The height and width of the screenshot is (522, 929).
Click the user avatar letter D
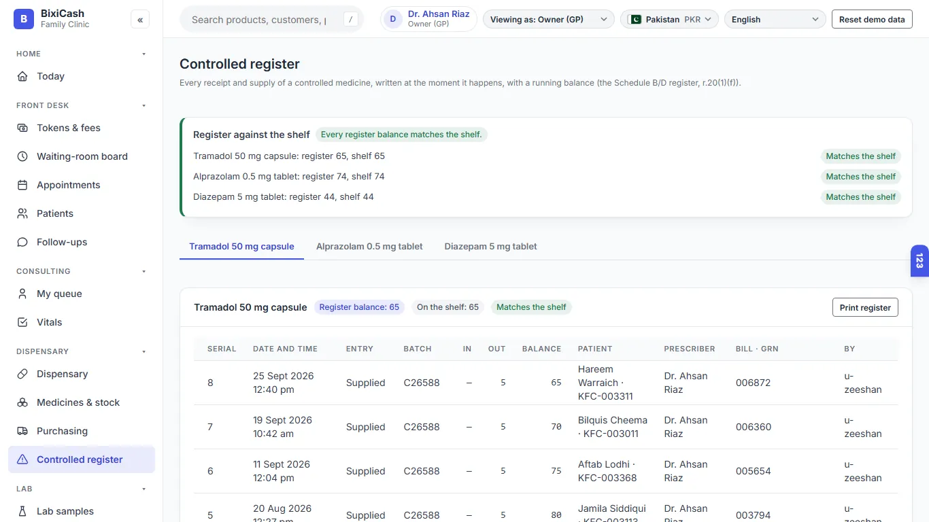pos(393,19)
